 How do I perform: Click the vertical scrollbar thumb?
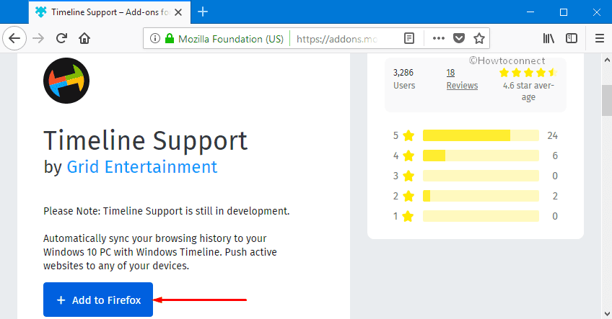click(x=607, y=101)
